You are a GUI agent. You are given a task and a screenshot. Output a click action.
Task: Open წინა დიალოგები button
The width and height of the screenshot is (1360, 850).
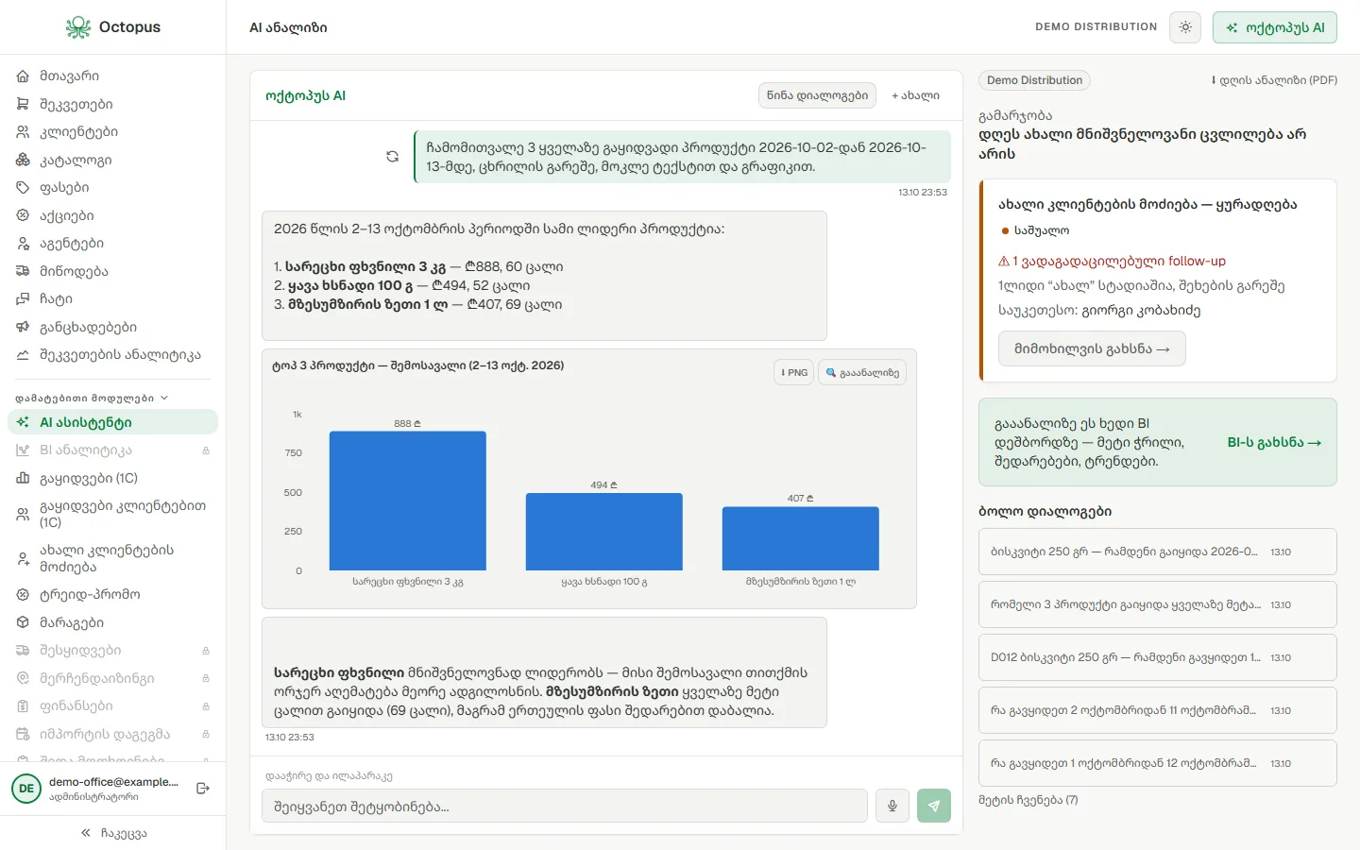[817, 95]
